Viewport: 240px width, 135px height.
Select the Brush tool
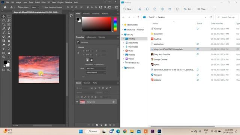pos(4,33)
